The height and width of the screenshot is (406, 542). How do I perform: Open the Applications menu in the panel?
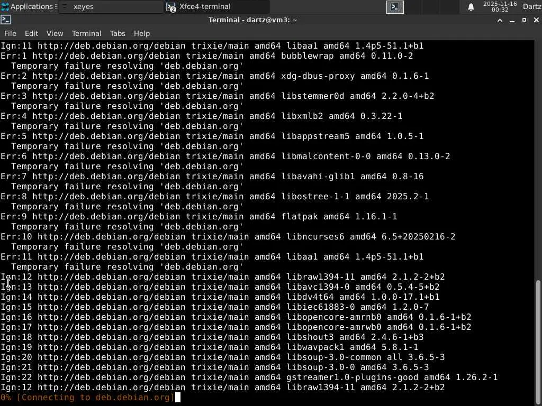point(29,6)
